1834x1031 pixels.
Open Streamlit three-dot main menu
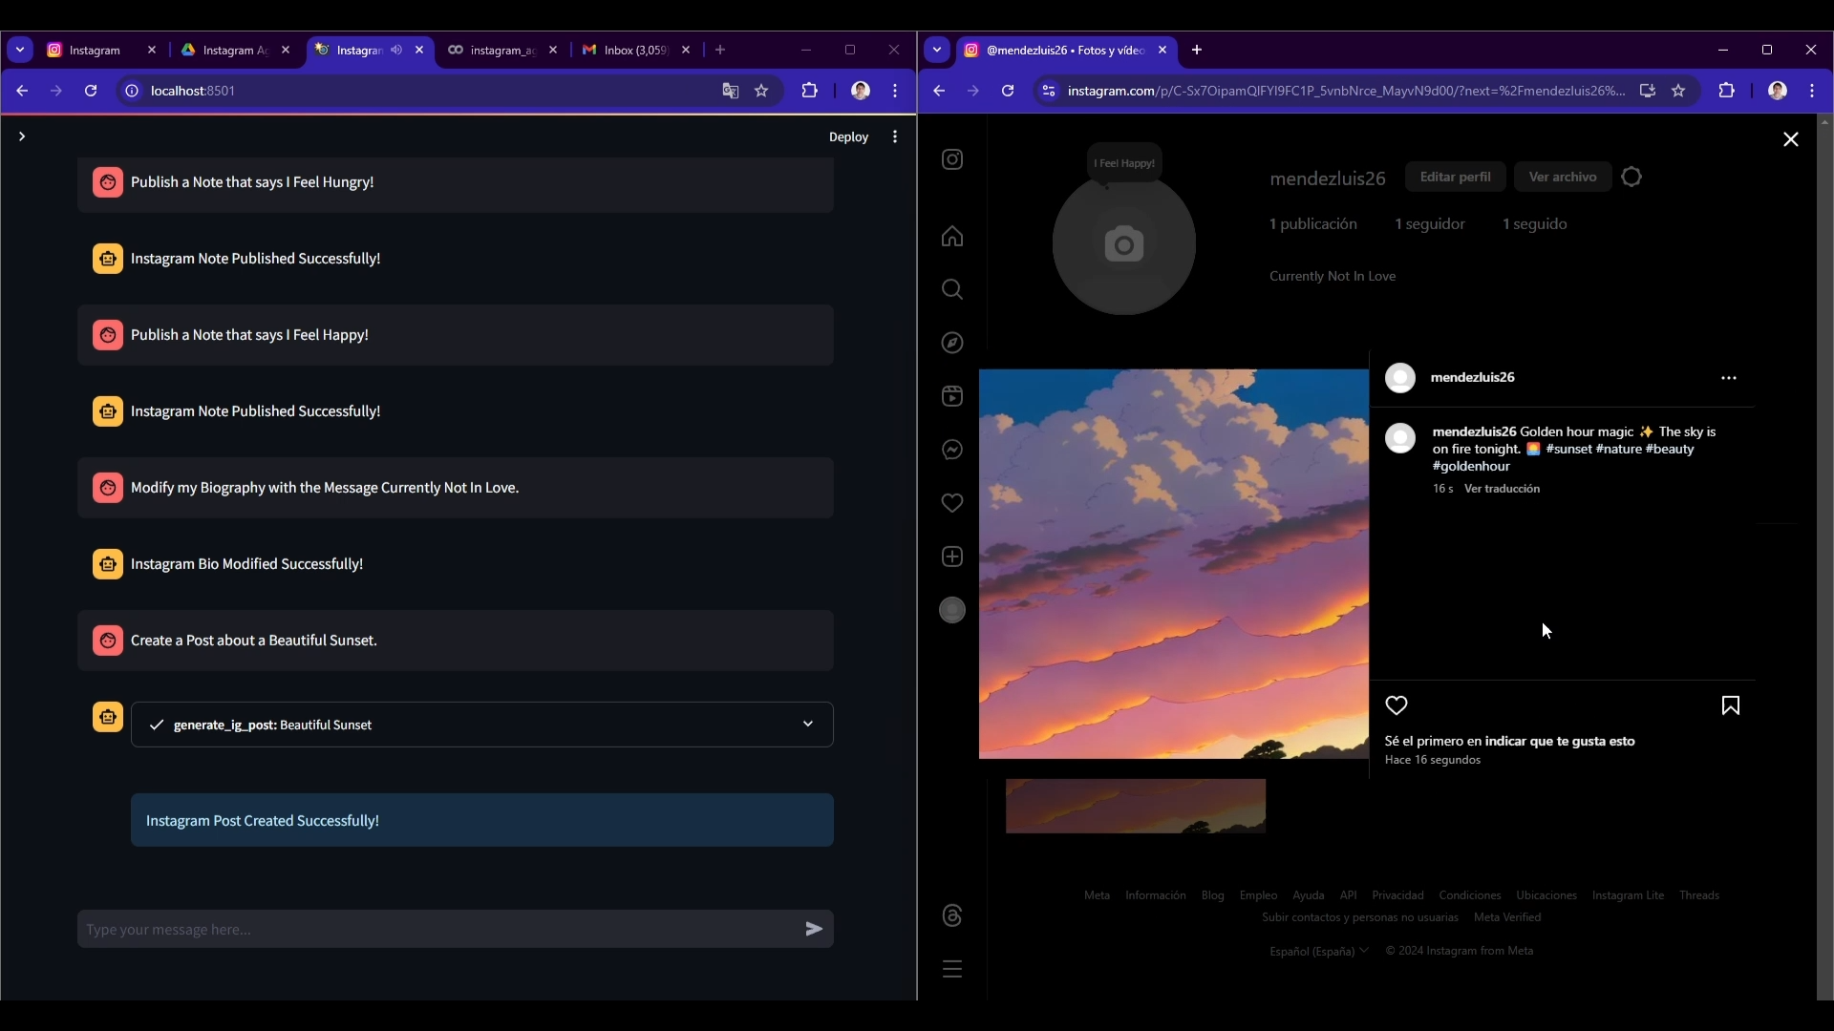895,137
